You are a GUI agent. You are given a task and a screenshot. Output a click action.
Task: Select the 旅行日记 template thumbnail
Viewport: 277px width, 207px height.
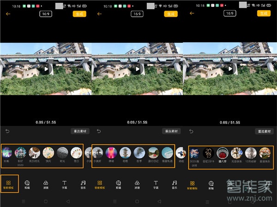coord(154,153)
